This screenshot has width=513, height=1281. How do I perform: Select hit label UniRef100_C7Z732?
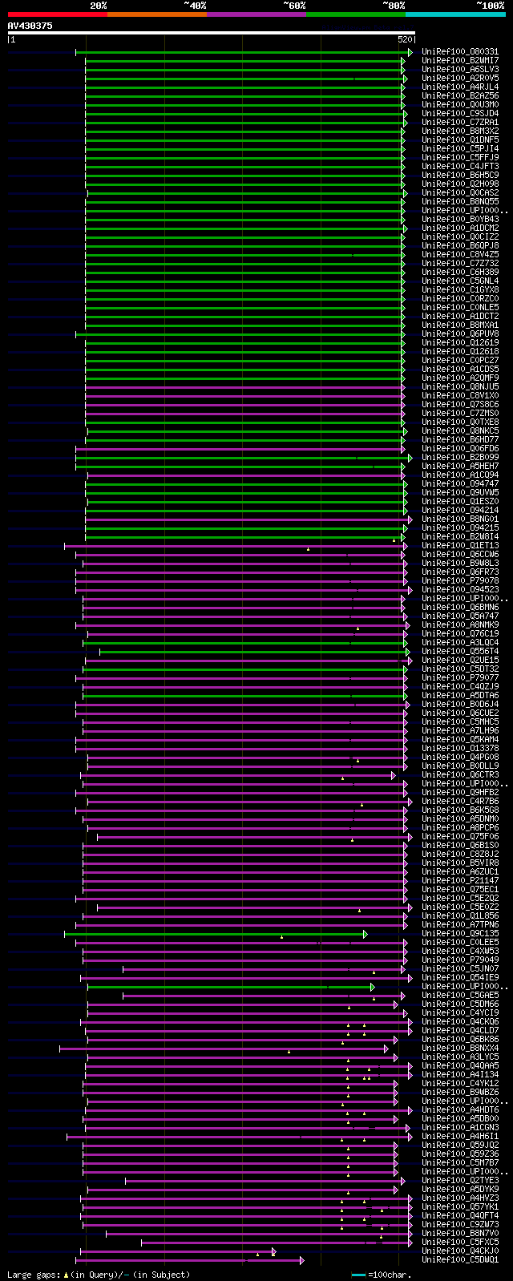460,264
